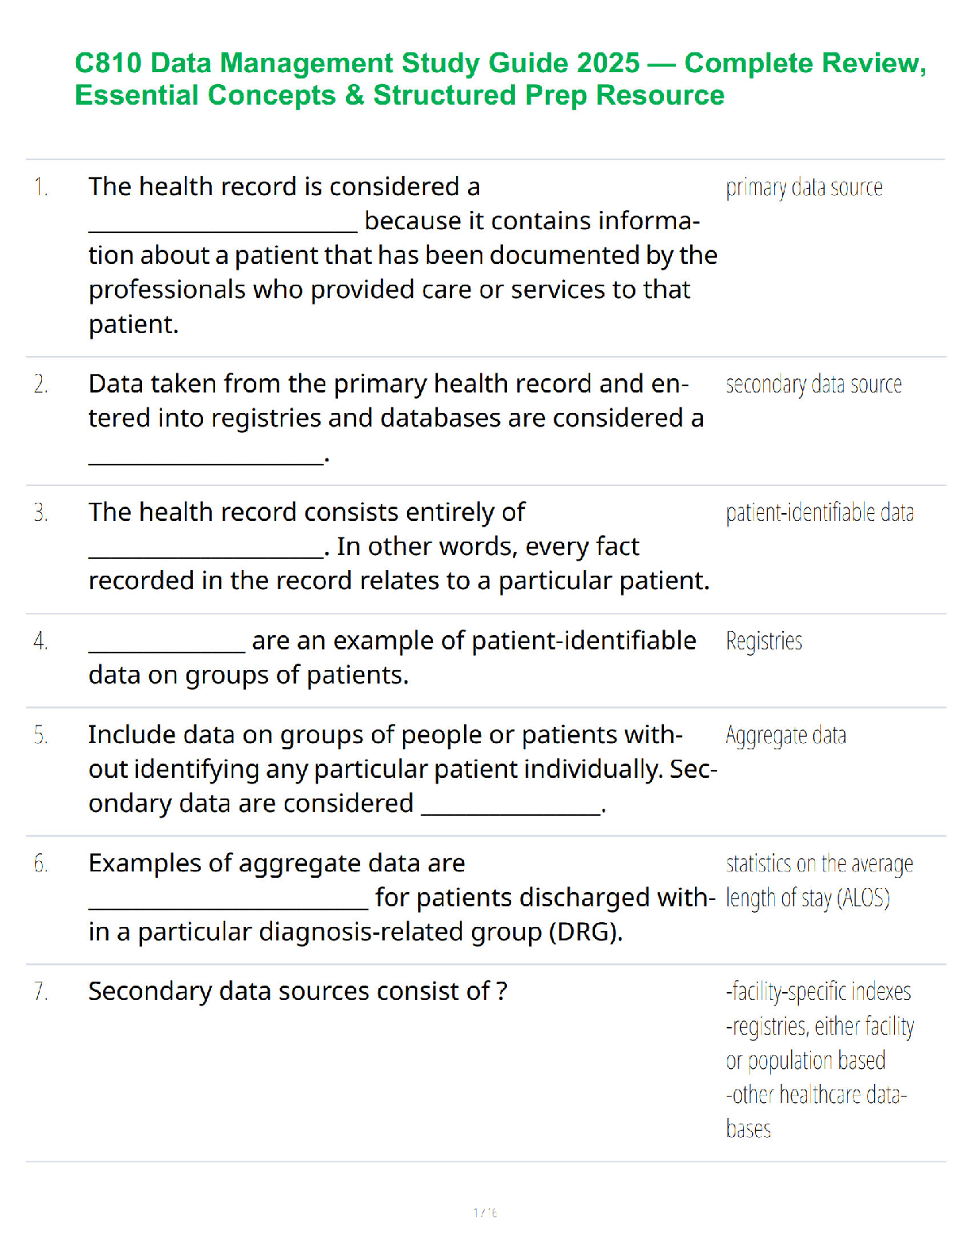Click "The health record is considered a" text

coord(284,186)
